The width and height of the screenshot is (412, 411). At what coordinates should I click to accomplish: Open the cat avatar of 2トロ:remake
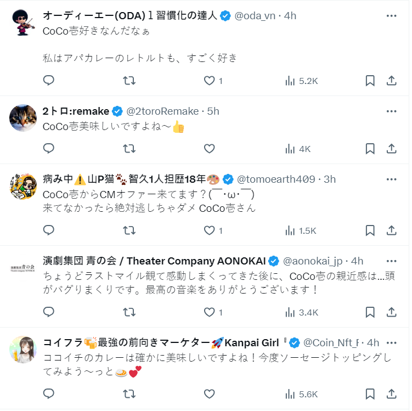tap(24, 117)
